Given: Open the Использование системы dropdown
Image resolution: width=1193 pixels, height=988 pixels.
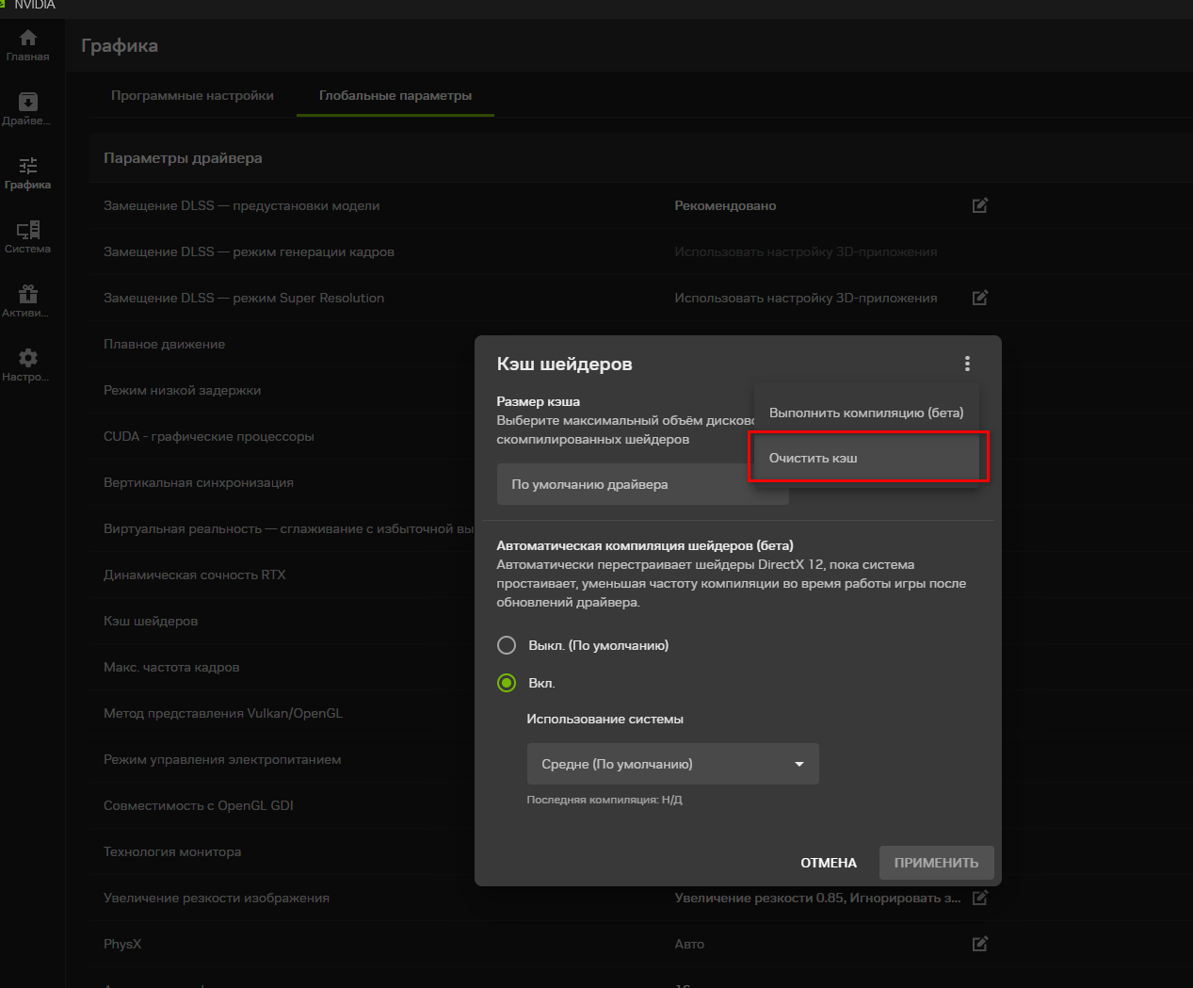Looking at the screenshot, I should click(672, 764).
